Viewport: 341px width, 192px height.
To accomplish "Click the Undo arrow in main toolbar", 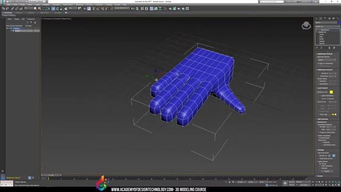I will pyautogui.click(x=3, y=9).
